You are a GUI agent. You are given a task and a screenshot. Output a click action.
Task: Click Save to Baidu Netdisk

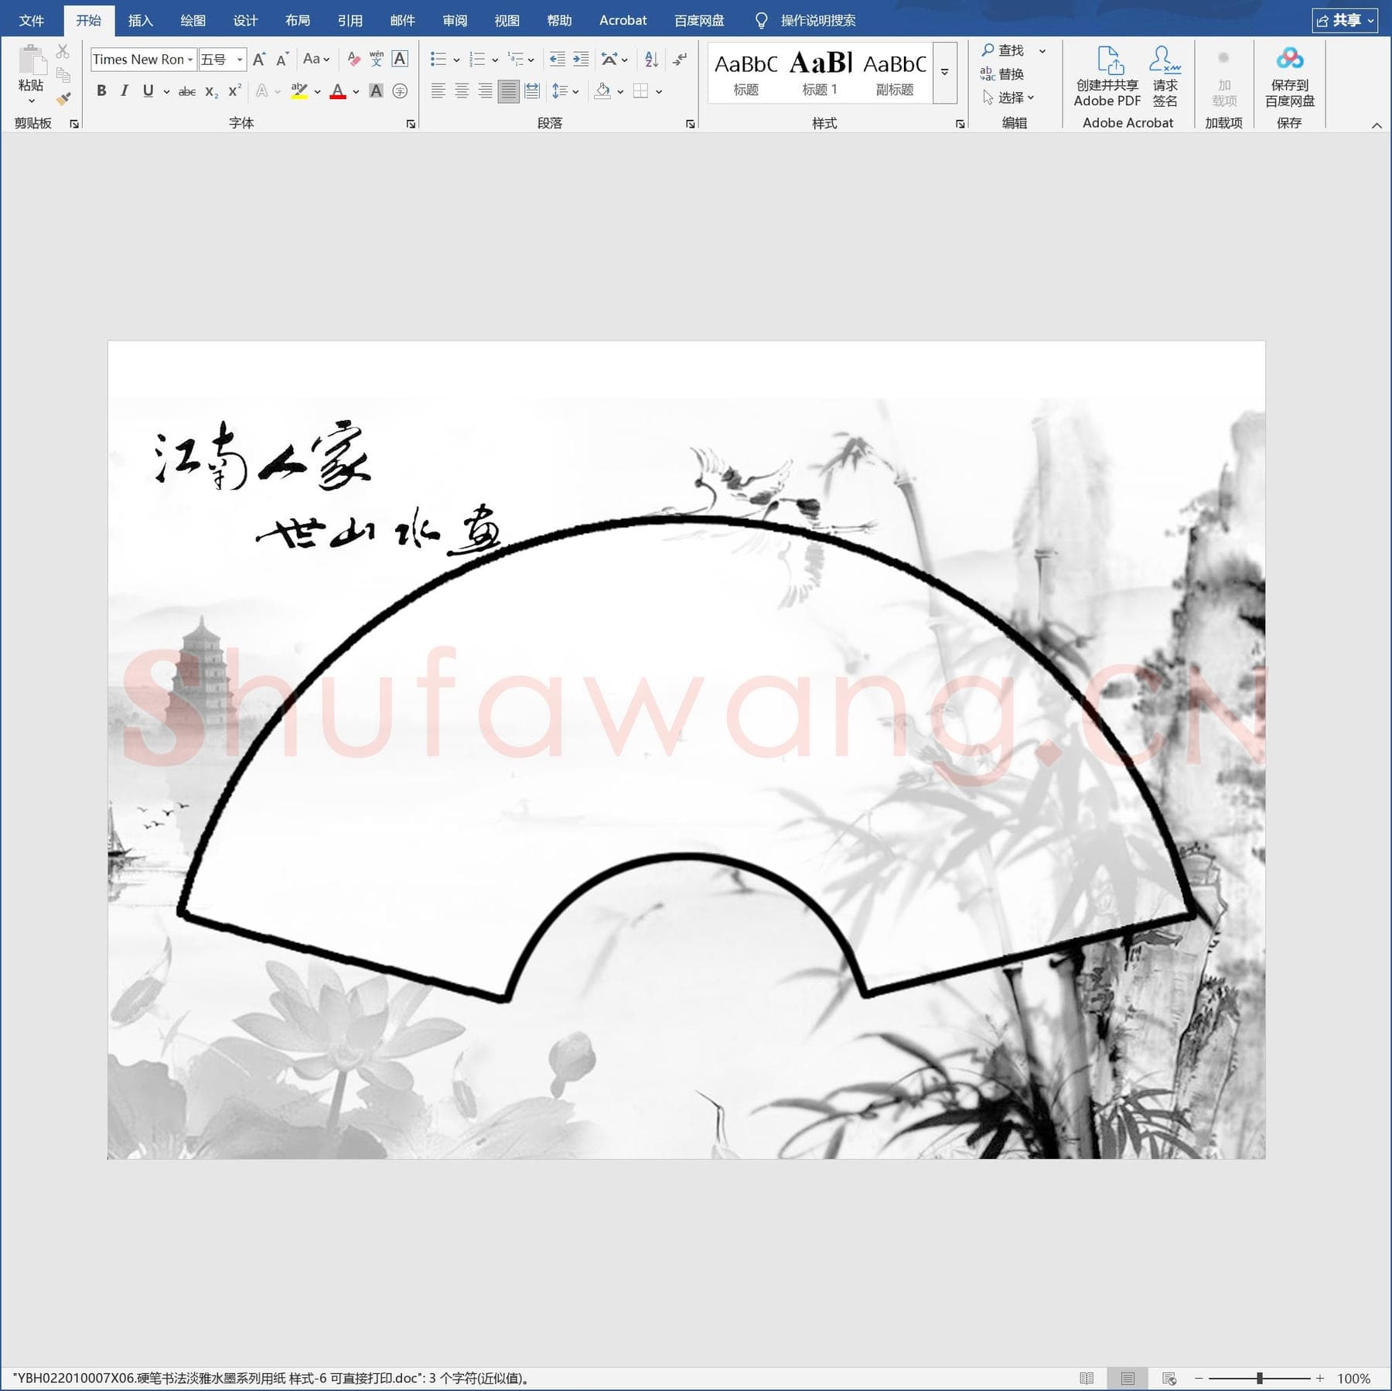pos(1289,76)
